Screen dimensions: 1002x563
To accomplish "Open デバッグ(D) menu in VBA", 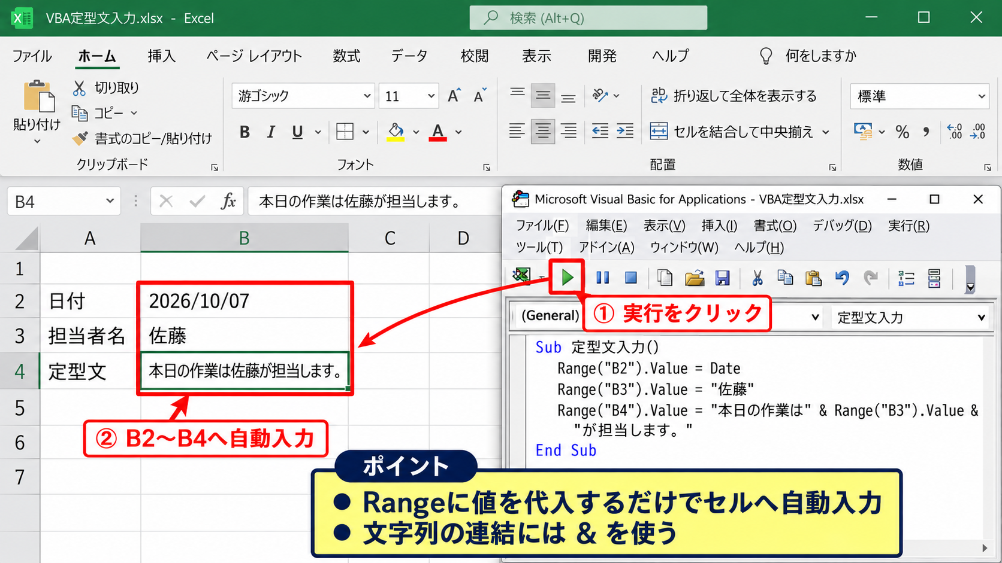I will [842, 226].
